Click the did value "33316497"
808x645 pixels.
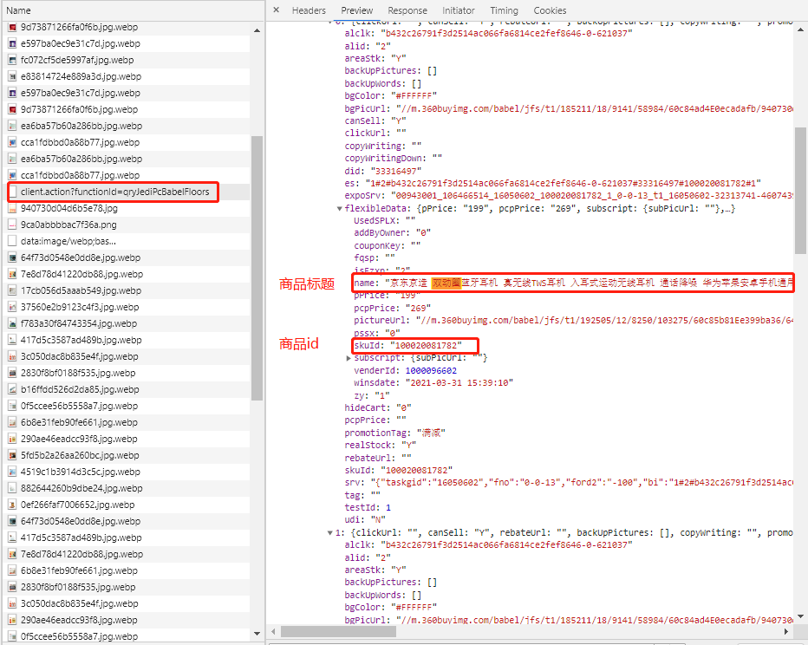[395, 171]
